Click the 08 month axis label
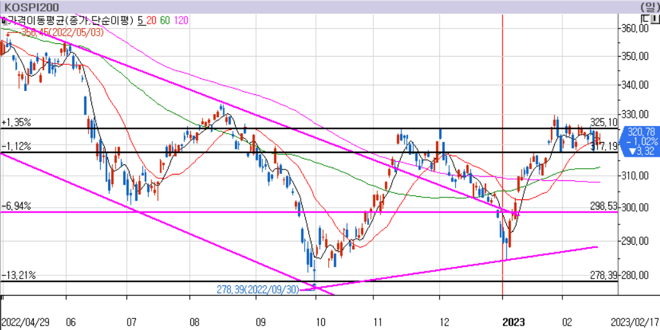The height and width of the screenshot is (330, 660). 195,322
